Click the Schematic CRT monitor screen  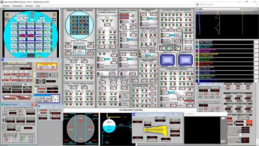click(186, 60)
